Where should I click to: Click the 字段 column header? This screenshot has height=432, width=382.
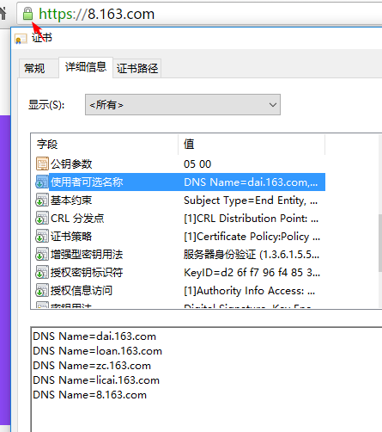point(47,144)
